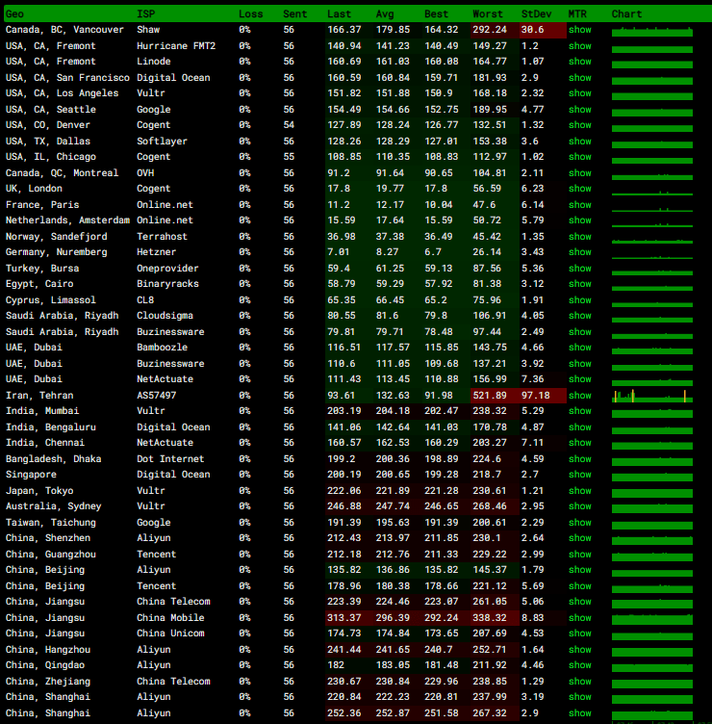Click show in France, Paris row
The width and height of the screenshot is (712, 724).
579,205
